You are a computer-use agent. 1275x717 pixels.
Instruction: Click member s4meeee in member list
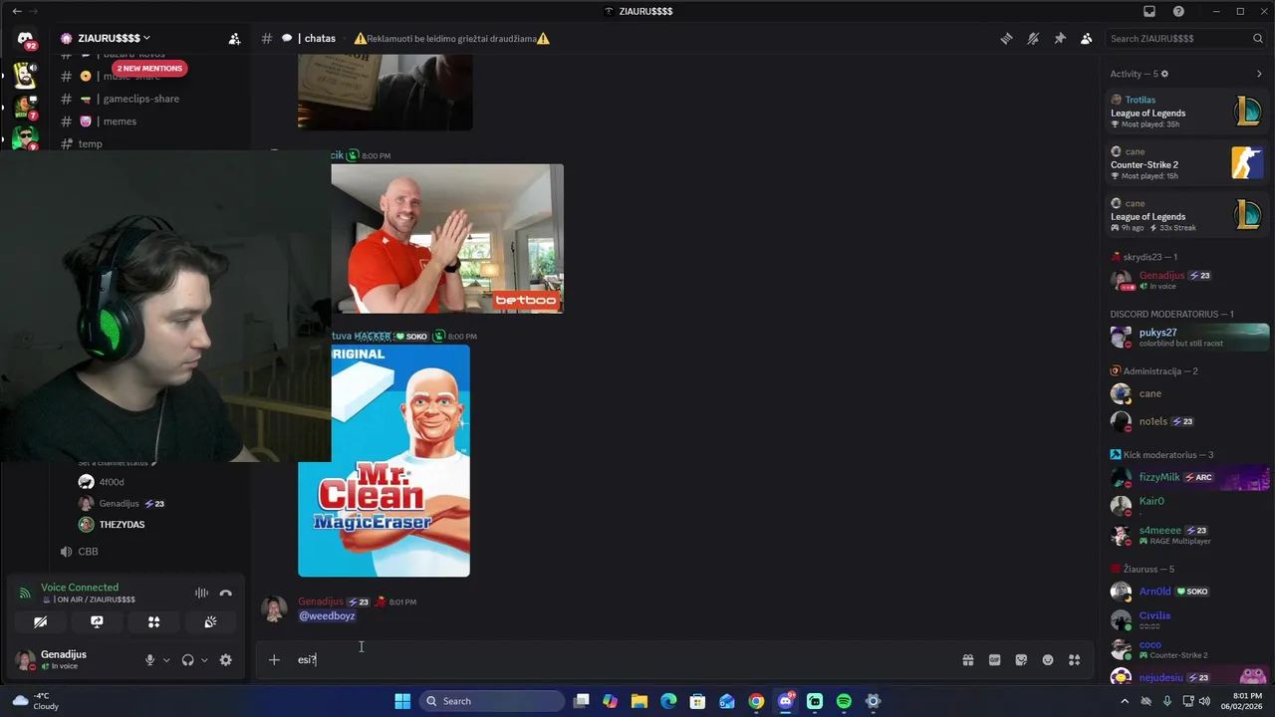[x=1187, y=535]
